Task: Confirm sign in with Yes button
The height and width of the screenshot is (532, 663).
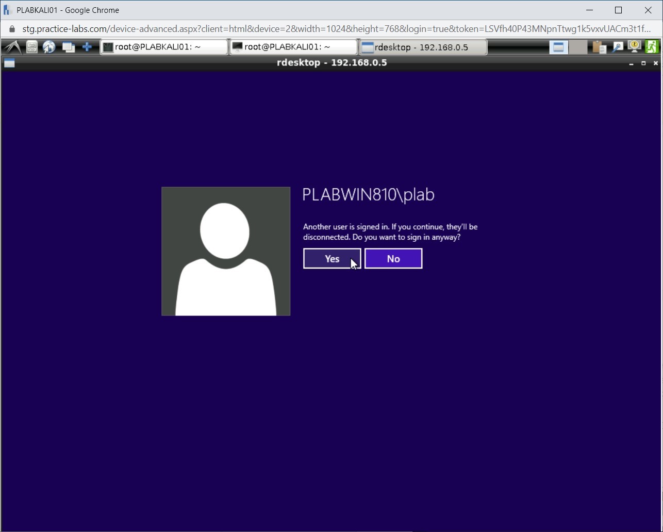Action: coord(332,259)
